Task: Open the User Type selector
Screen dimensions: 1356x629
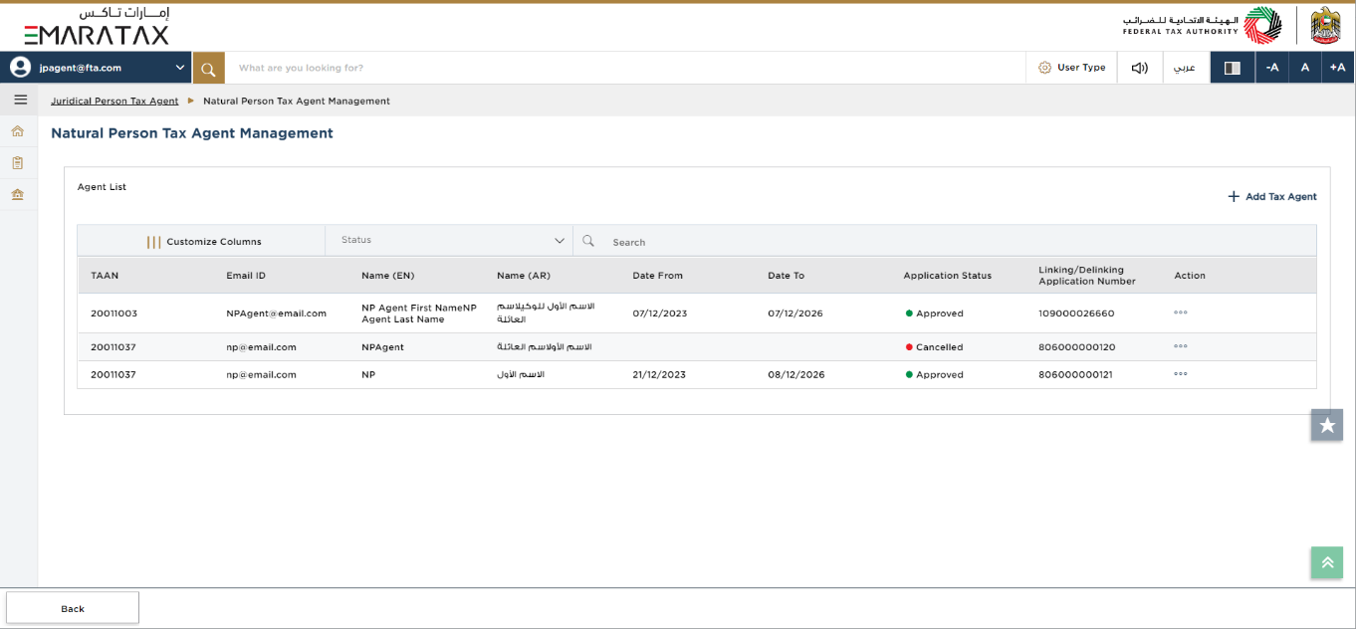Action: [x=1072, y=68]
